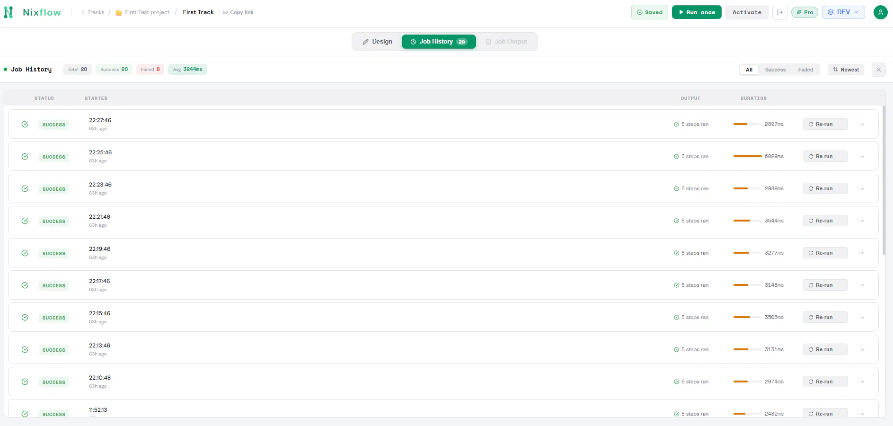The width and height of the screenshot is (893, 426).
Task: Click success check icon for 22:23:46 job
Action: [x=25, y=189]
